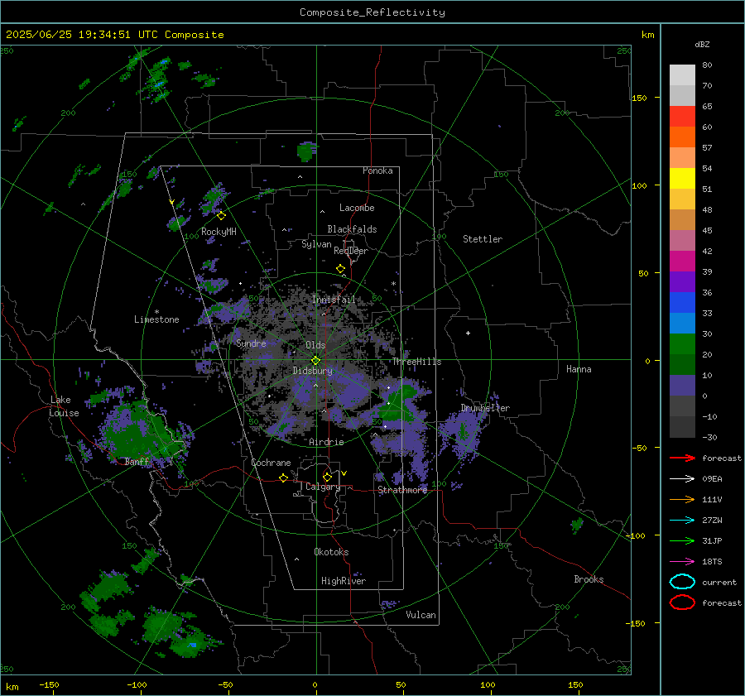Click the Banff town label
745x696 pixels.
(137, 462)
